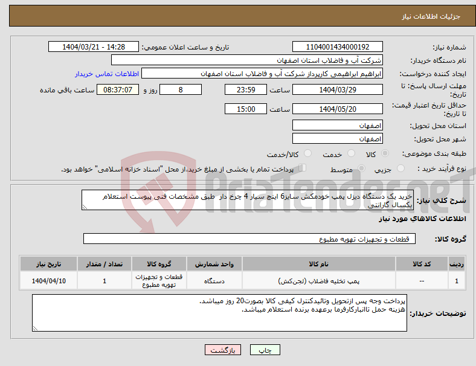The height and width of the screenshot is (366, 476).
Task: Select the متوسط purchase type radio
Action: point(361,169)
